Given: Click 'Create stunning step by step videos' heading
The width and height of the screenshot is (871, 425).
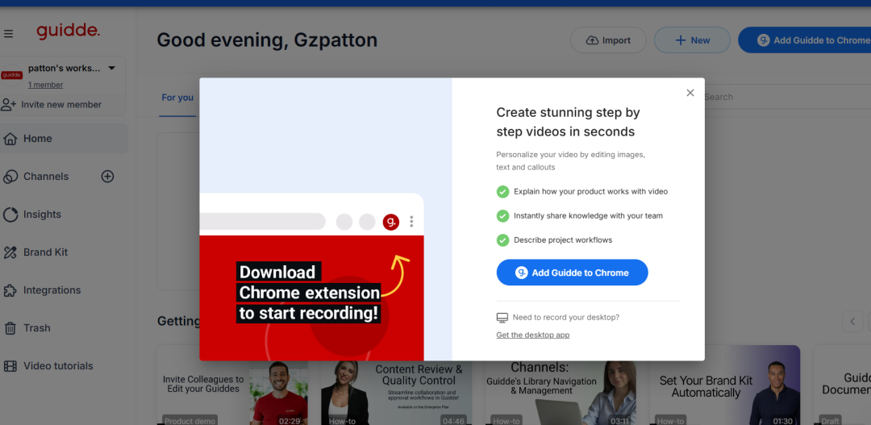Looking at the screenshot, I should (x=569, y=123).
